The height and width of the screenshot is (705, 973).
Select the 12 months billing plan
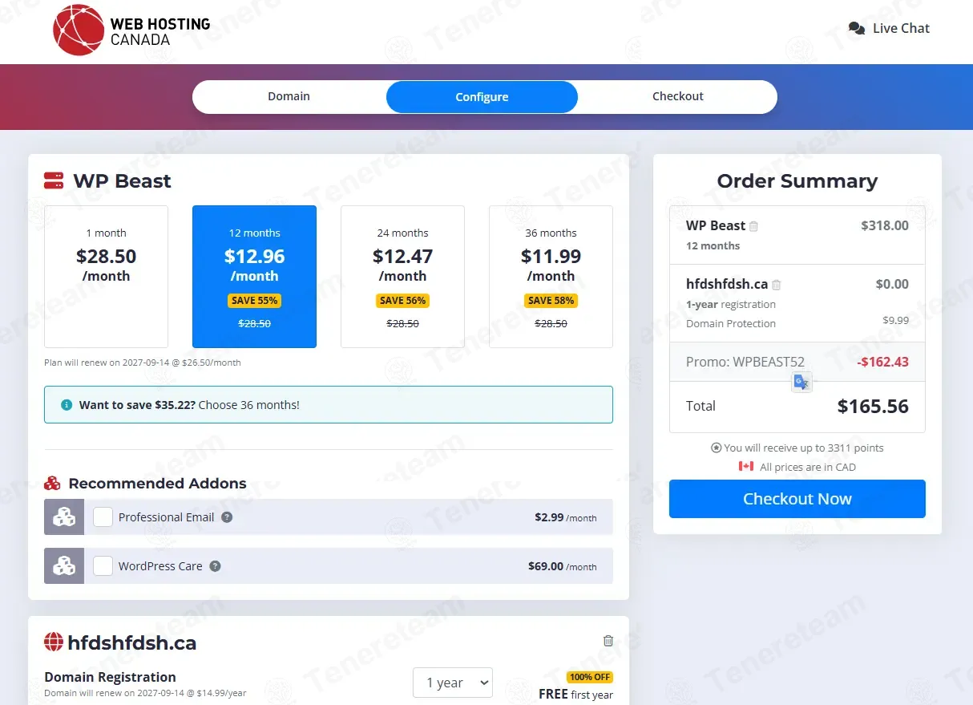tap(254, 277)
